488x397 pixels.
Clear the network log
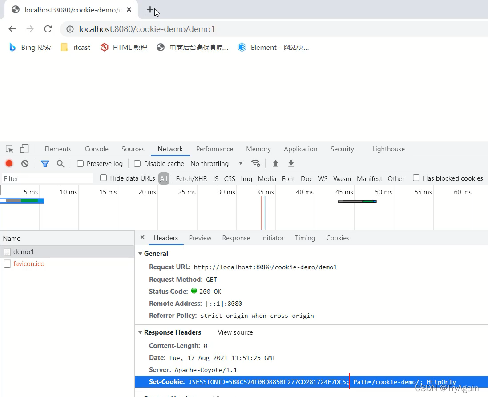click(25, 163)
